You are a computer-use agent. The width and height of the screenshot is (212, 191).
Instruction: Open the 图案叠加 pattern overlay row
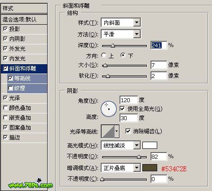[x=24, y=128]
